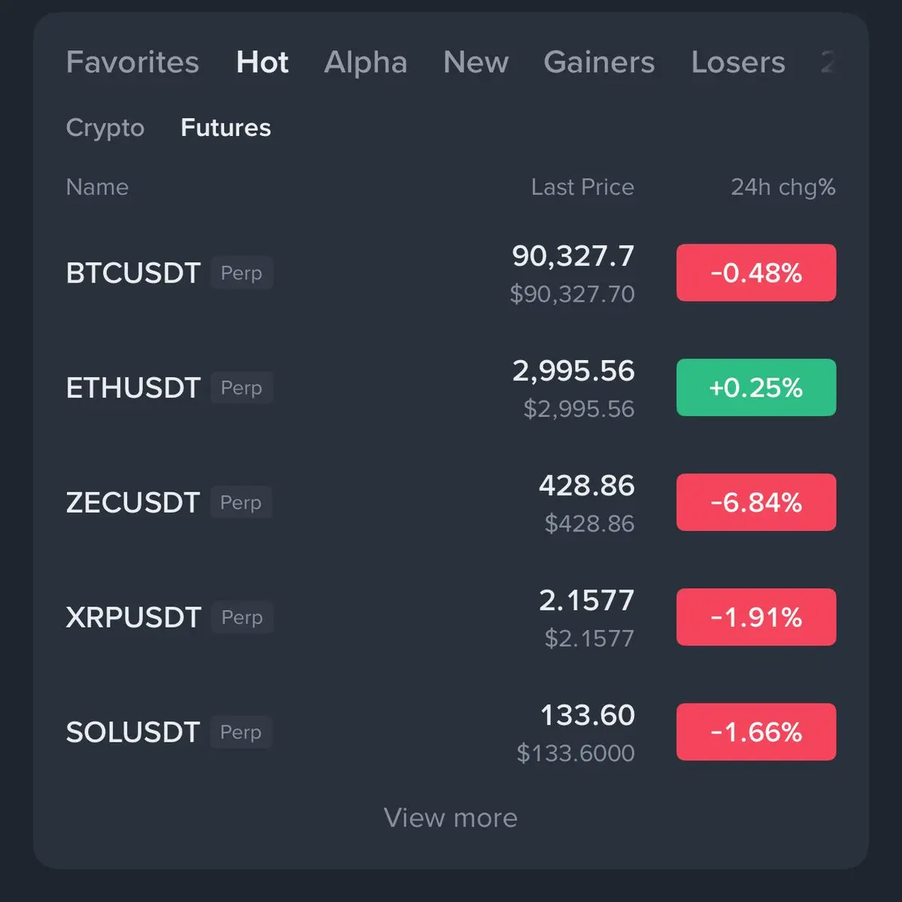Switch to the Gainers tab
Screen dimensions: 902x902
[599, 62]
